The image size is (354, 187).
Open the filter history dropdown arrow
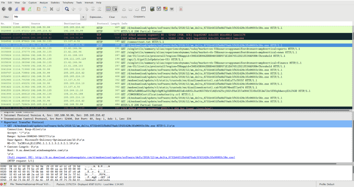pyautogui.click(x=83, y=17)
